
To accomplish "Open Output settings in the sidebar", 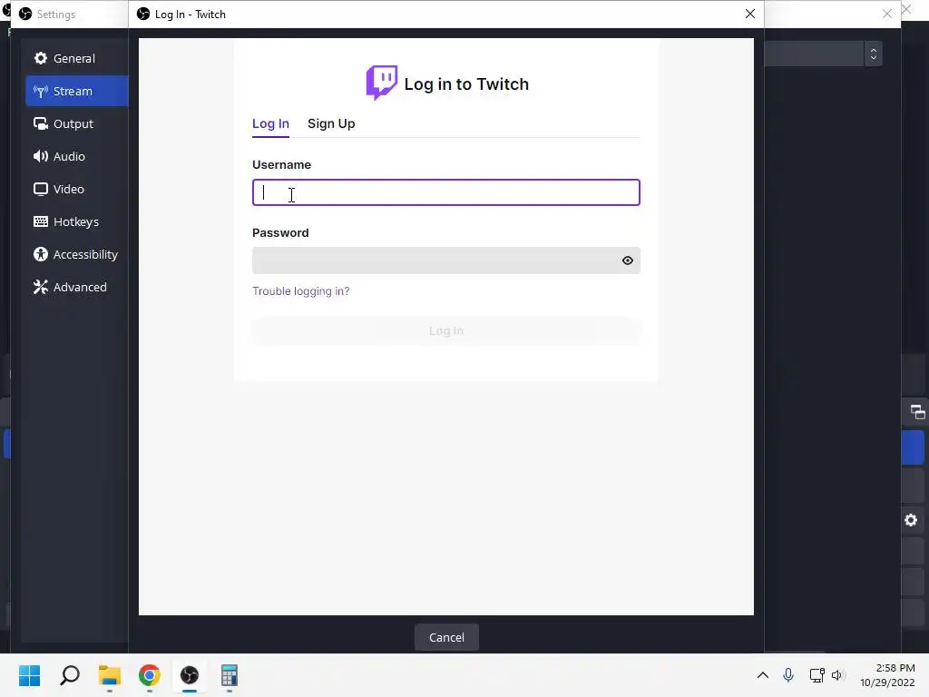I will point(76,123).
